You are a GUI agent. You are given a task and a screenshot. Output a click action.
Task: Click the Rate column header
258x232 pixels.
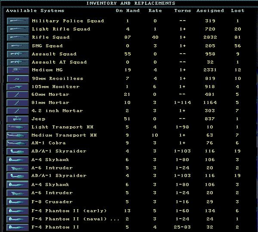tap(155, 11)
